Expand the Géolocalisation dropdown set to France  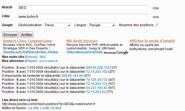point(58,25)
